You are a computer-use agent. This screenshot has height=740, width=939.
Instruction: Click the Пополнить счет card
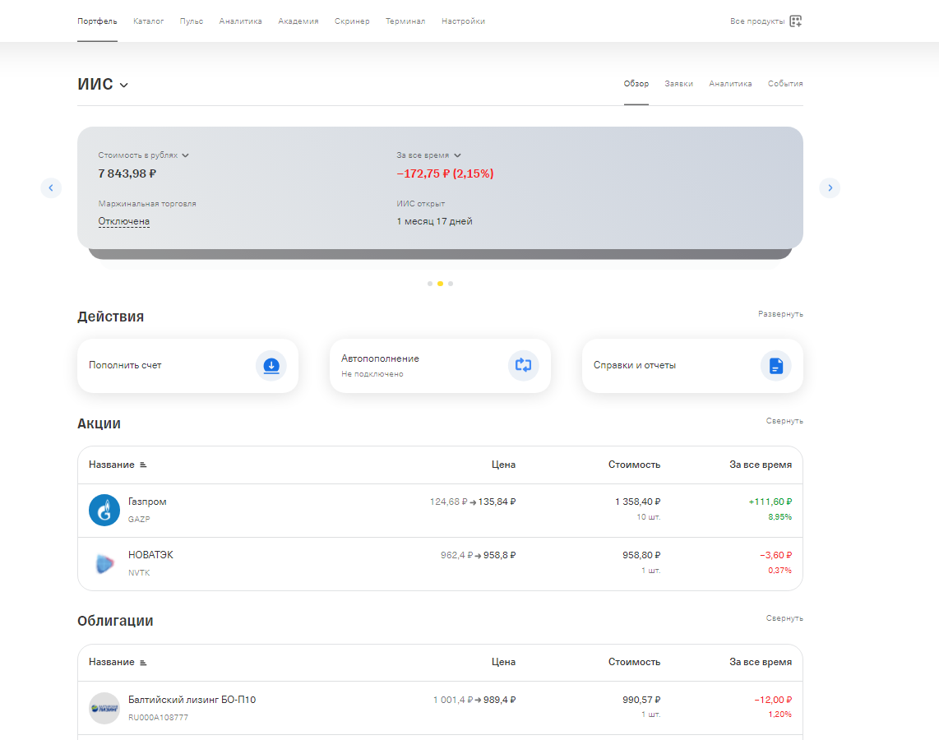(187, 366)
